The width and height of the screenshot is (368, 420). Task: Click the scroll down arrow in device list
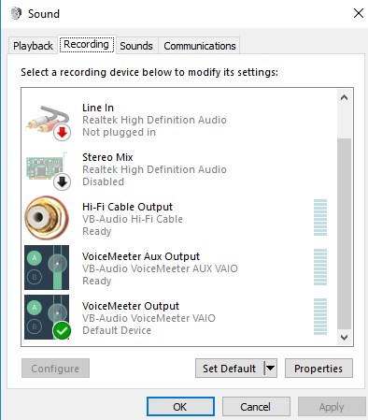point(344,338)
